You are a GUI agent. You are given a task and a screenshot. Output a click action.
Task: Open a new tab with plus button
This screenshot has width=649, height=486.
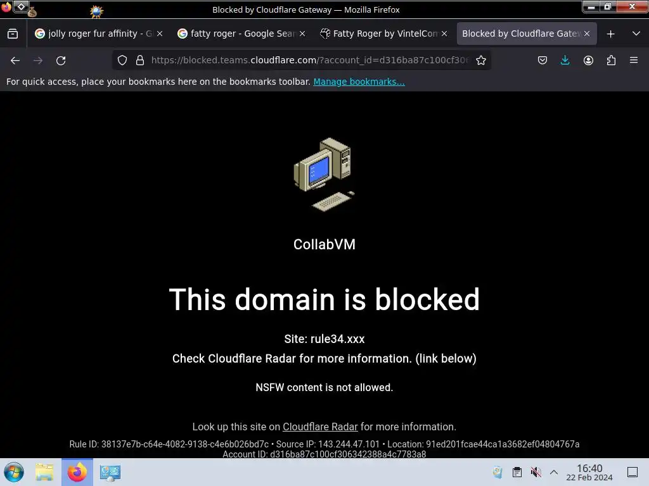pos(610,34)
